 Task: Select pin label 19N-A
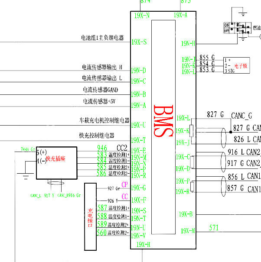138,105
